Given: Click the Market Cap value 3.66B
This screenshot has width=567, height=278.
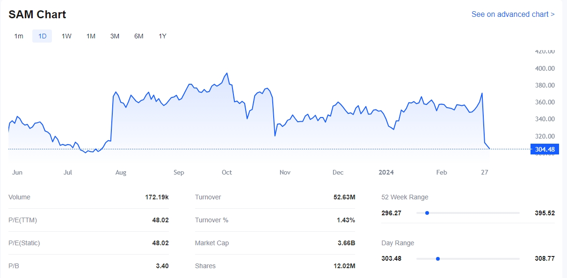Looking at the screenshot, I should tap(346, 243).
